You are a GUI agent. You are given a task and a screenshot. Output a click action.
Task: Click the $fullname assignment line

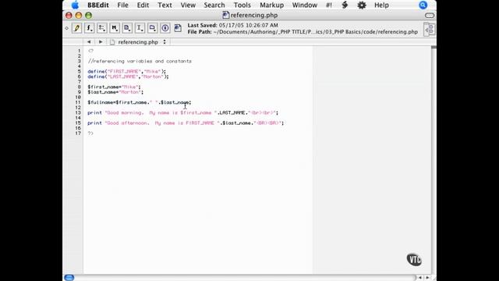[x=140, y=102]
